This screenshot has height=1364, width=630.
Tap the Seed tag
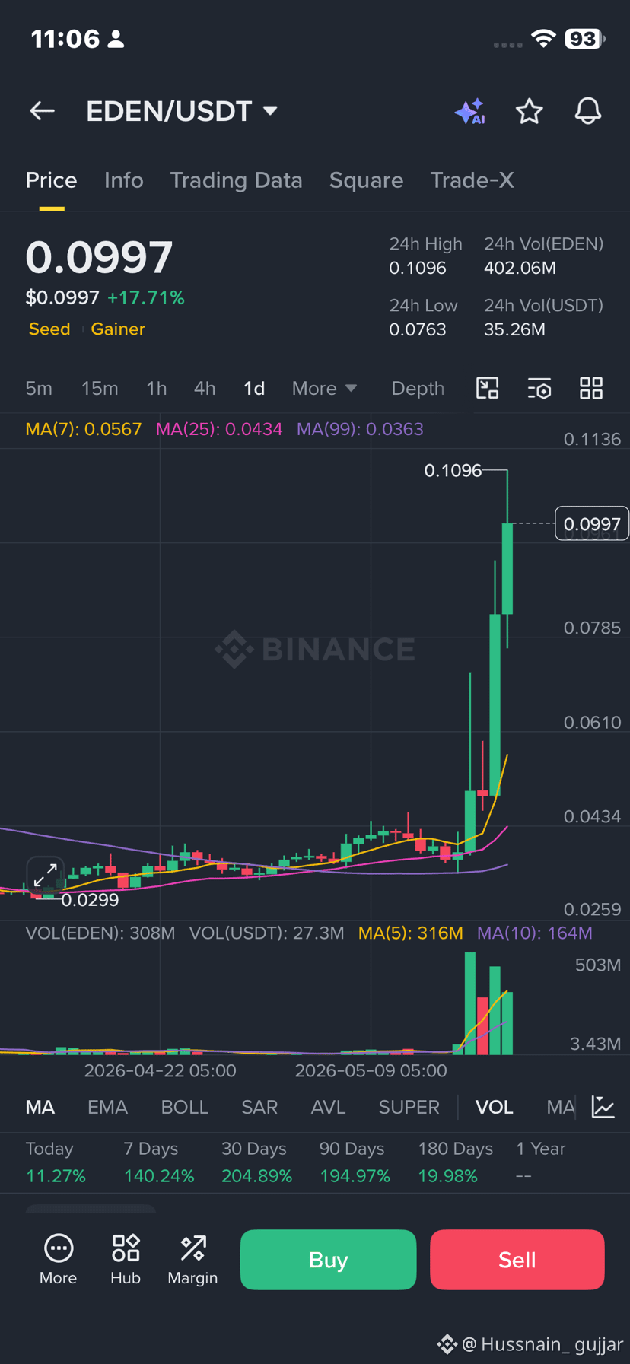[49, 329]
